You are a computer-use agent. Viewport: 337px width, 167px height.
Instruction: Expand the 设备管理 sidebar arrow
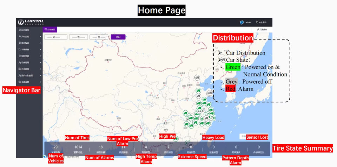pyautogui.click(x=41, y=63)
